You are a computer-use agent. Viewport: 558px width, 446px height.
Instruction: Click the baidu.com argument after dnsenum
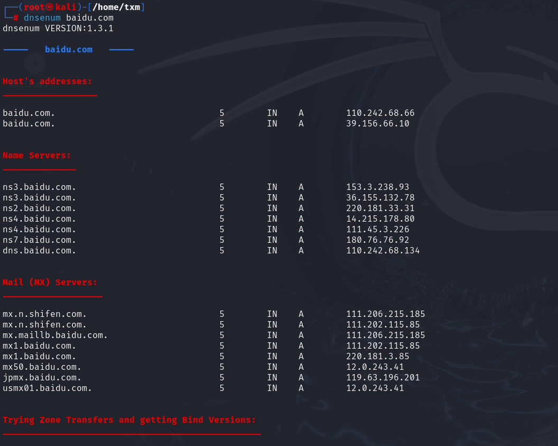90,18
